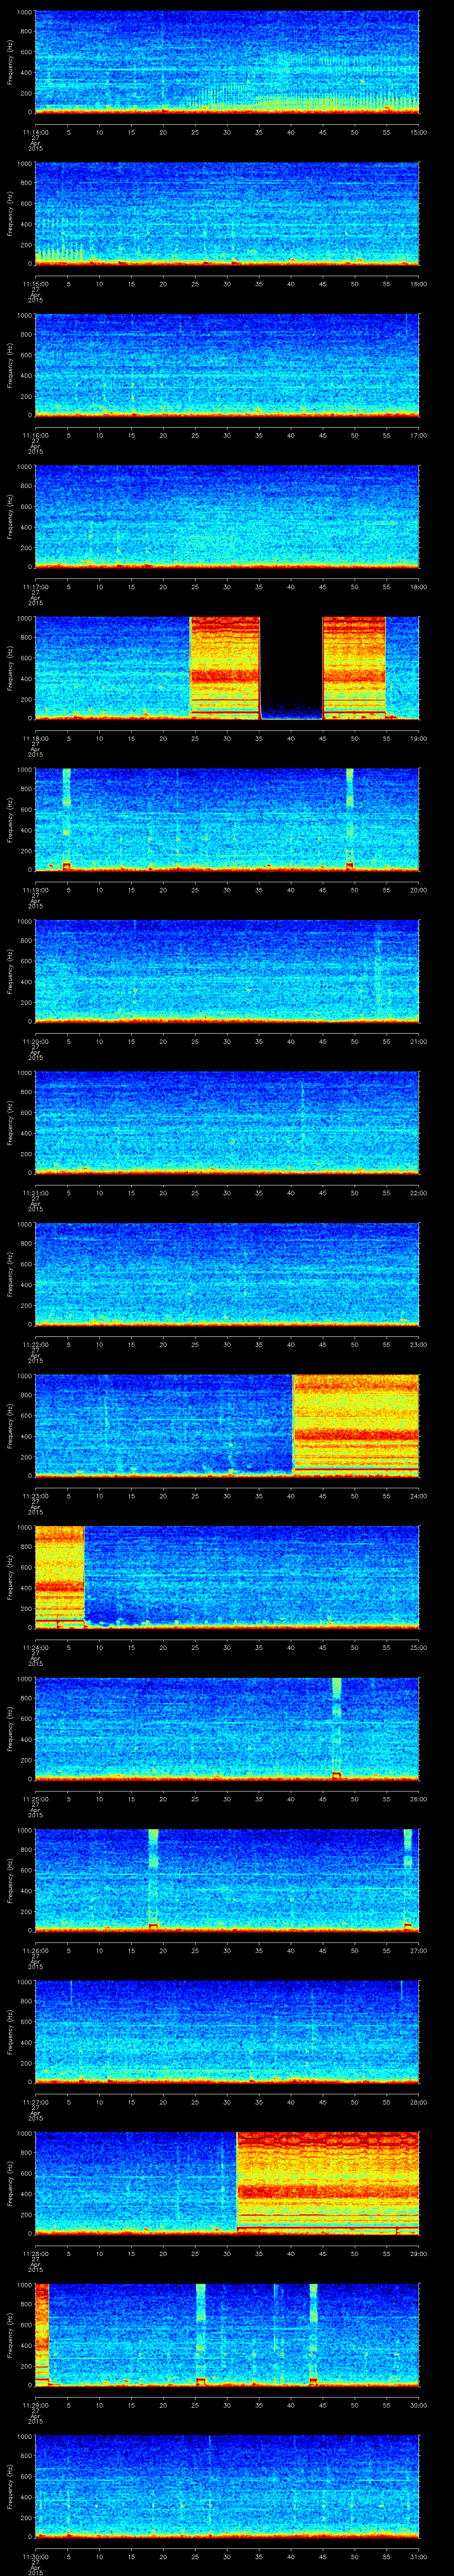Image resolution: width=454 pixels, height=2576 pixels.
Task: Click the vertical burst near 43 seconds in the 11:29 spectrogram
Action: point(313,2334)
